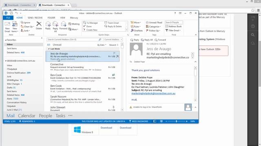Delete the Jess de Araugo message using its X
Image resolution: width=261 pixels, height=146 pixels.
(117, 56)
